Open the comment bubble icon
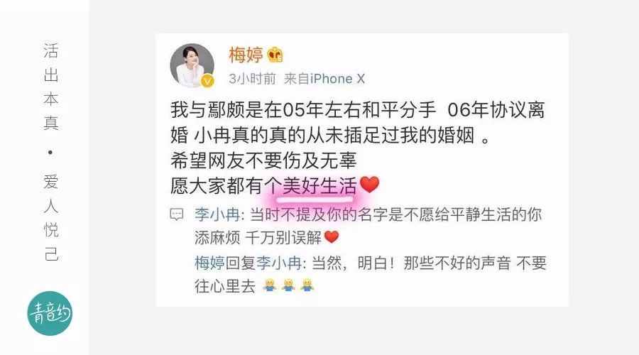The width and height of the screenshot is (639, 355). pyautogui.click(x=177, y=214)
